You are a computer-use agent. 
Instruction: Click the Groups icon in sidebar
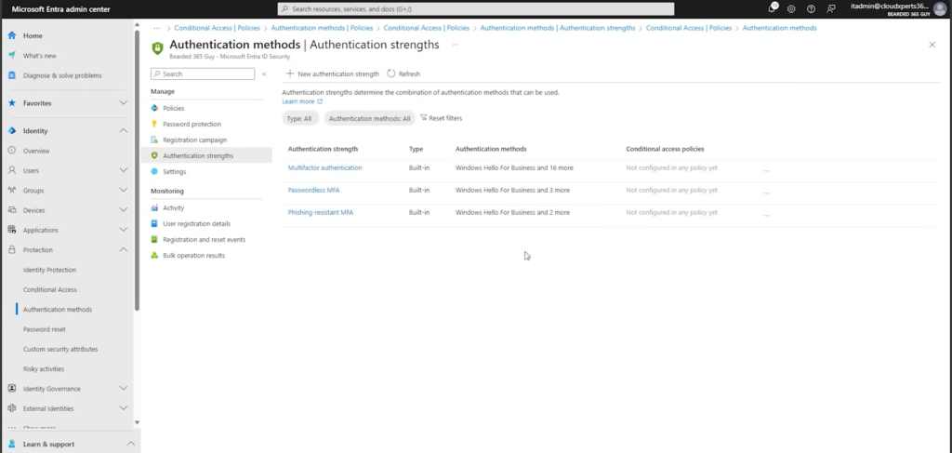click(11, 191)
